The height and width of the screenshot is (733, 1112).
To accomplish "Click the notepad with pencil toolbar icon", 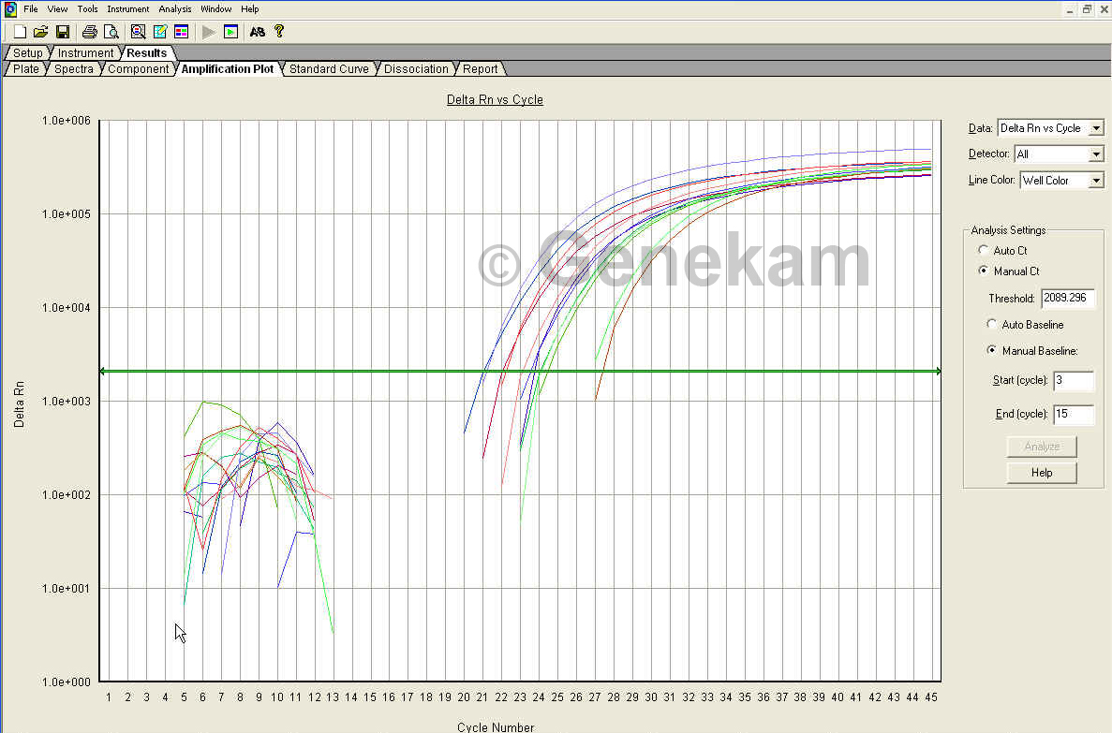I will click(x=160, y=32).
